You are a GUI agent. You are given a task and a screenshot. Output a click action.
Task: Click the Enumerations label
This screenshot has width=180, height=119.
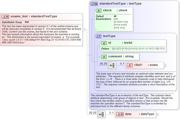click(103, 19)
